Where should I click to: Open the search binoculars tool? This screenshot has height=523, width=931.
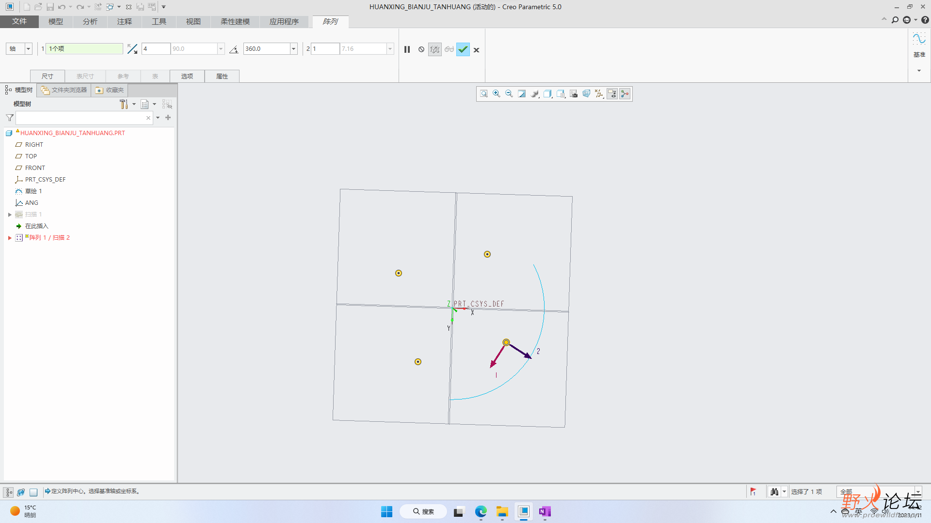pos(774,492)
